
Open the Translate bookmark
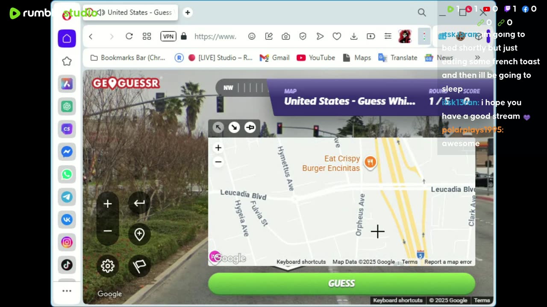click(398, 58)
